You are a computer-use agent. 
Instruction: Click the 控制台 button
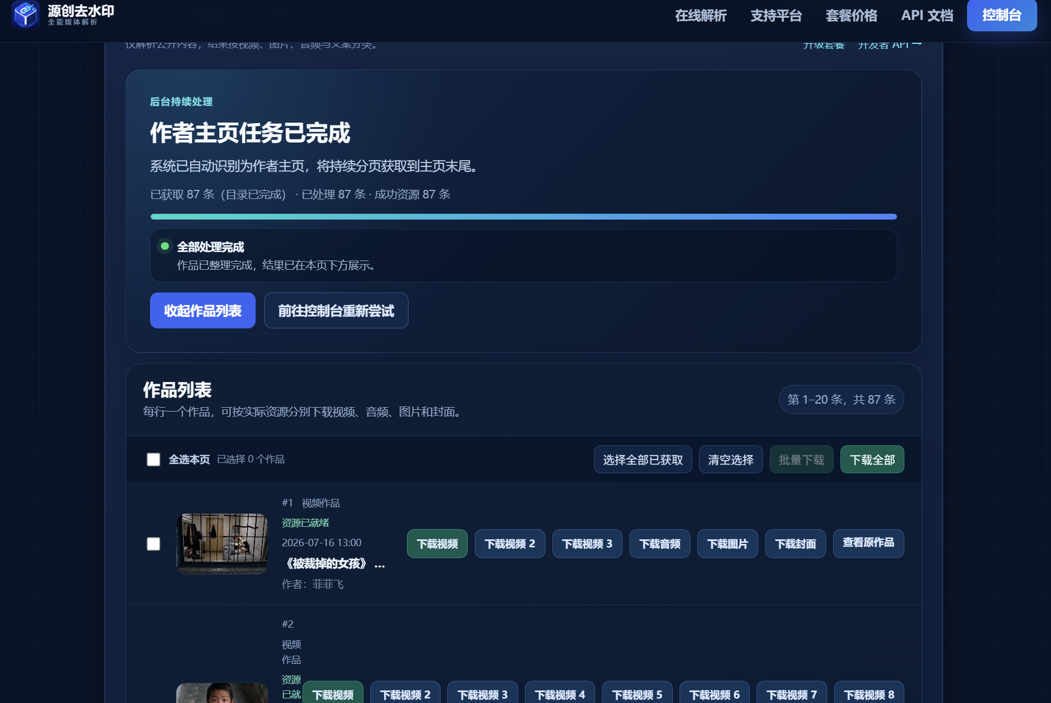[1002, 15]
